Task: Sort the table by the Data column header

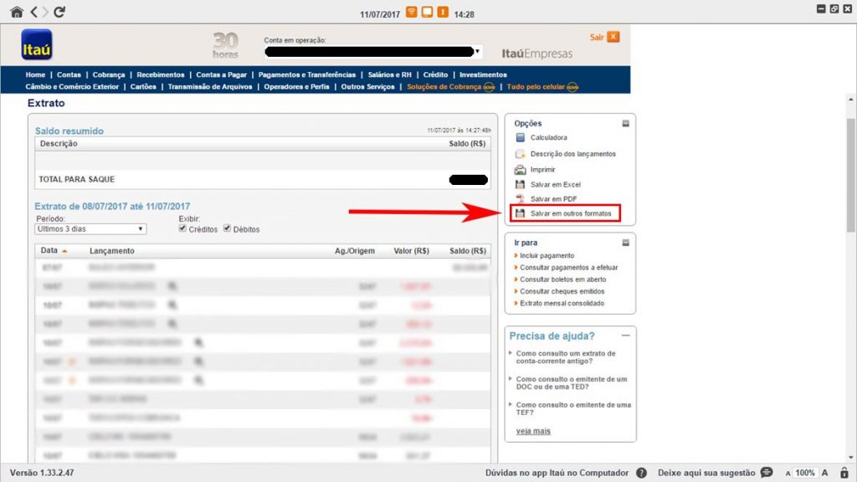Action: (x=49, y=250)
